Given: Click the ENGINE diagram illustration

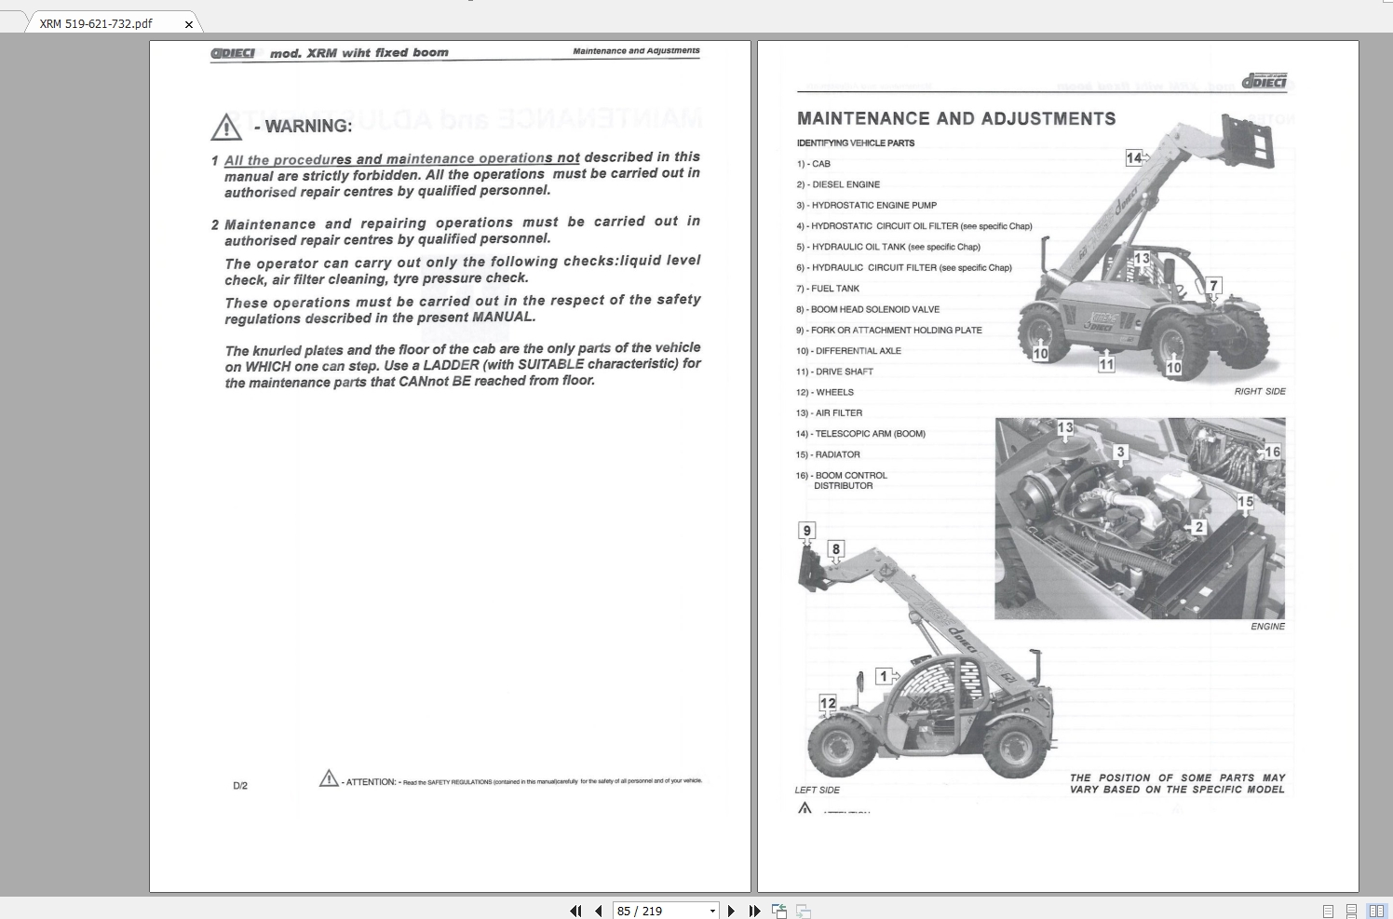Looking at the screenshot, I should [x=1141, y=517].
